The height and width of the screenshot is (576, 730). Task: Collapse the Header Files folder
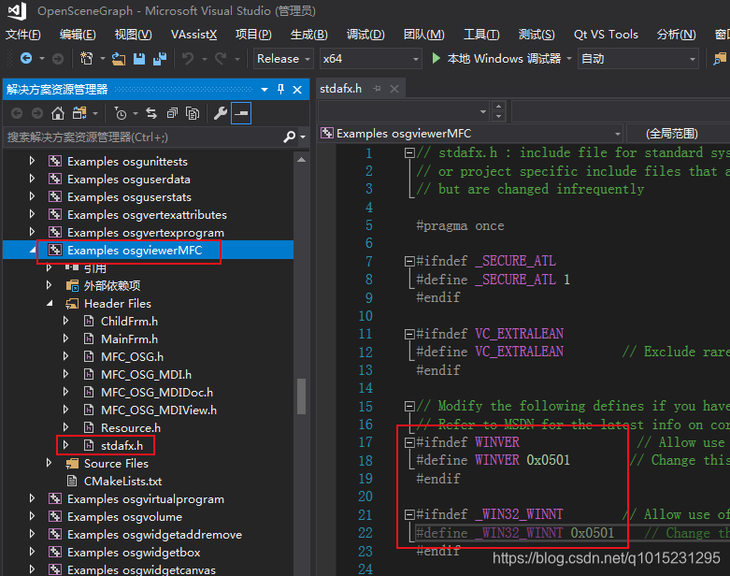tap(50, 304)
